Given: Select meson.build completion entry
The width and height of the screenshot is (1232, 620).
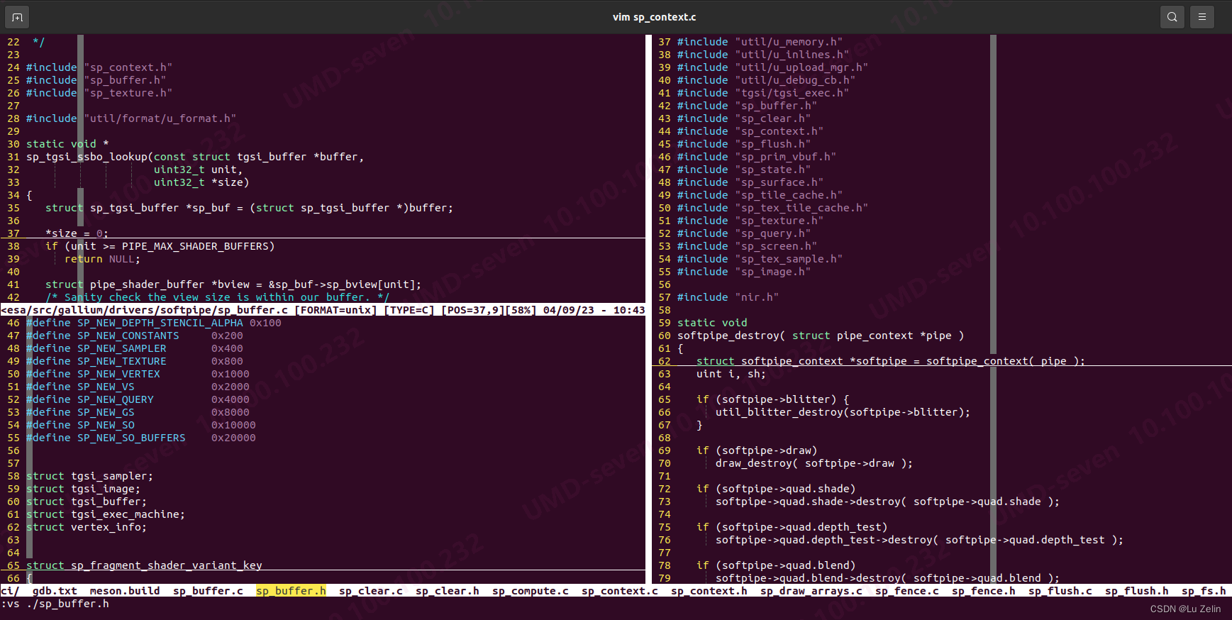Looking at the screenshot, I should coord(125,591).
